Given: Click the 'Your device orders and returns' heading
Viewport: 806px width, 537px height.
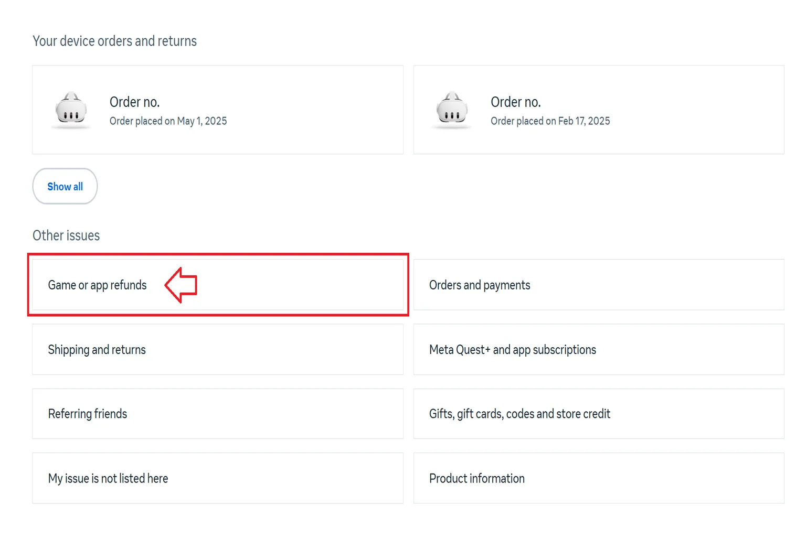Looking at the screenshot, I should (x=114, y=41).
